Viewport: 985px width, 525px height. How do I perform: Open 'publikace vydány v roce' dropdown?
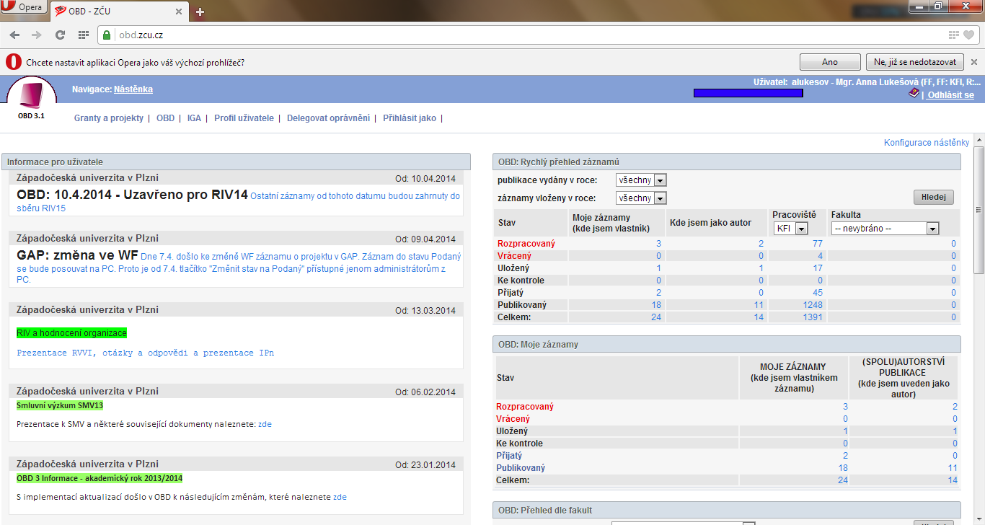pyautogui.click(x=641, y=180)
